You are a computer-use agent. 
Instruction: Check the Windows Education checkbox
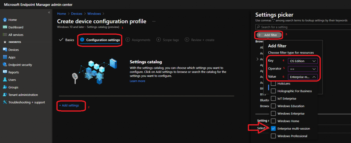click(x=273, y=106)
